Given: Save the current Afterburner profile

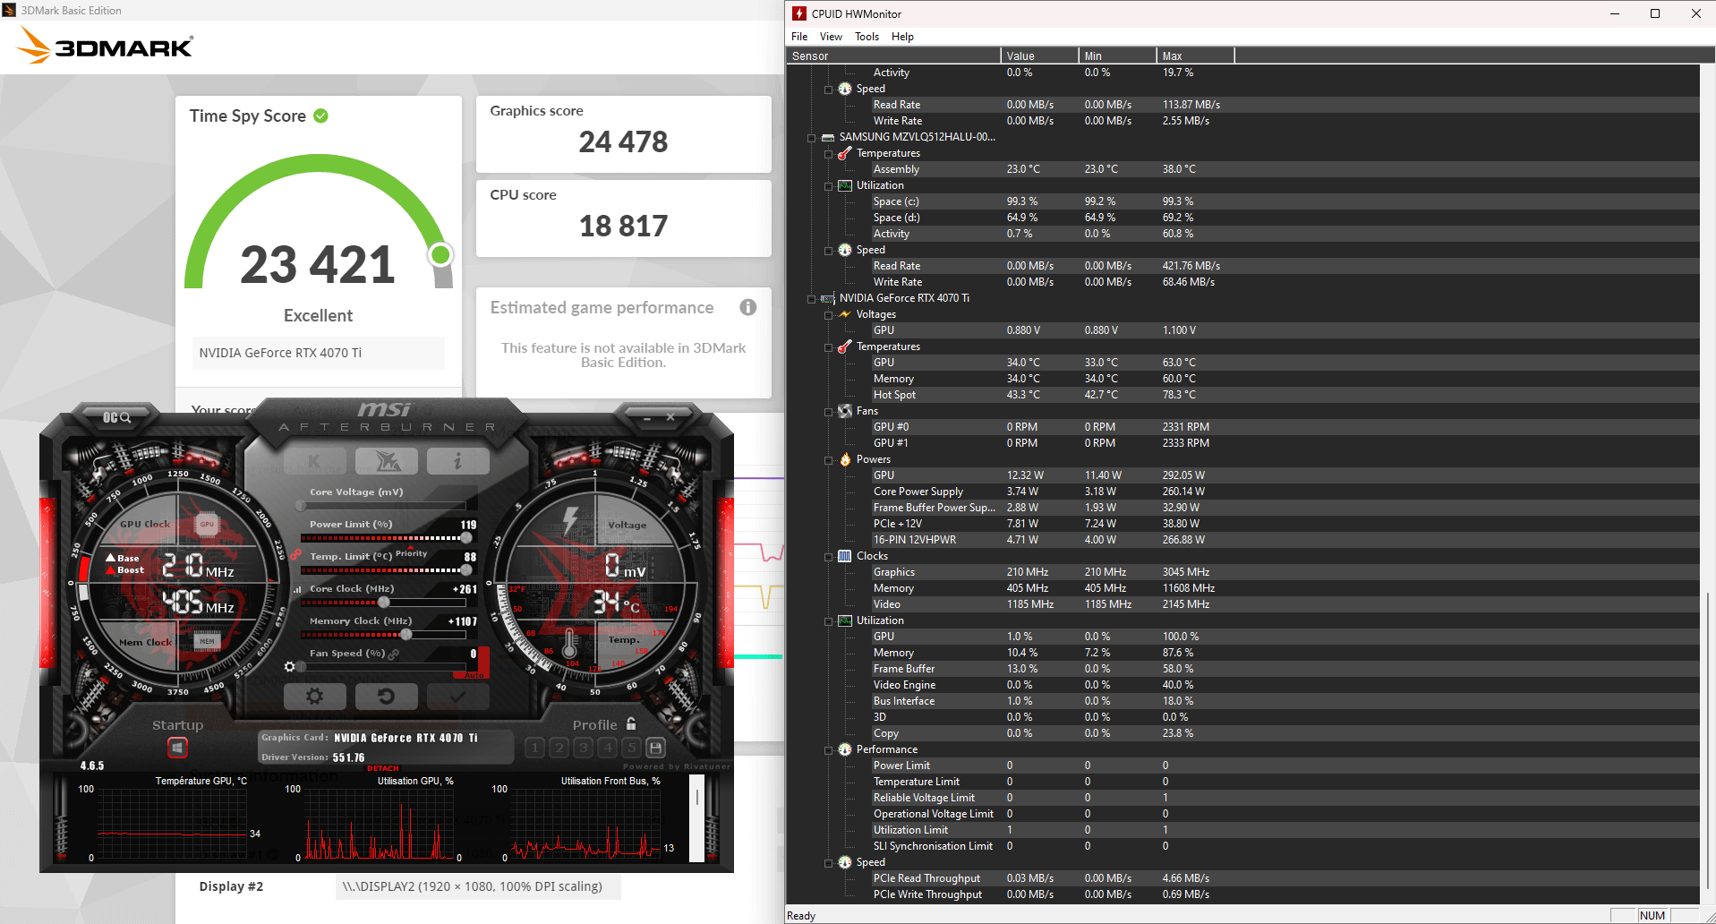Looking at the screenshot, I should click(x=655, y=748).
